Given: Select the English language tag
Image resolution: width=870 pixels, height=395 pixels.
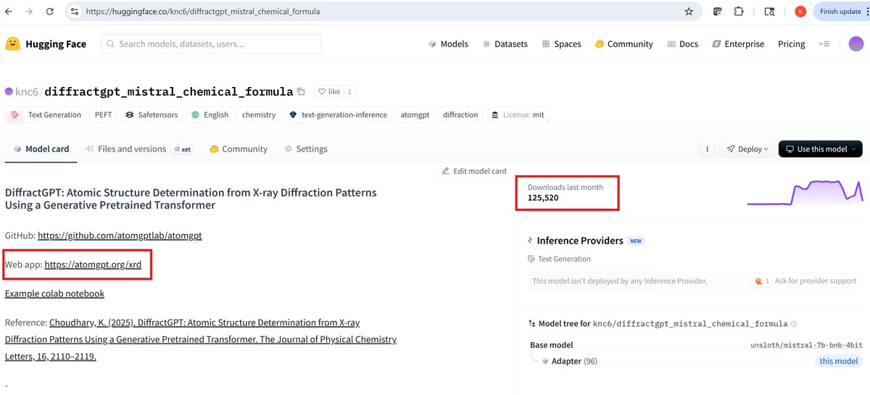Looking at the screenshot, I should (x=210, y=115).
